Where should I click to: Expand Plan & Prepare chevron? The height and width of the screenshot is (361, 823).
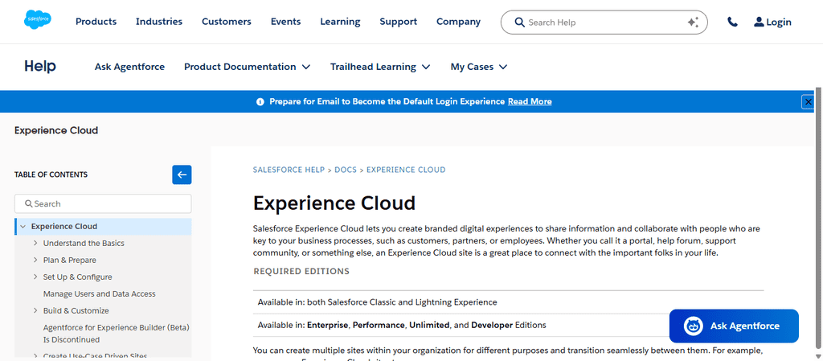(x=35, y=260)
